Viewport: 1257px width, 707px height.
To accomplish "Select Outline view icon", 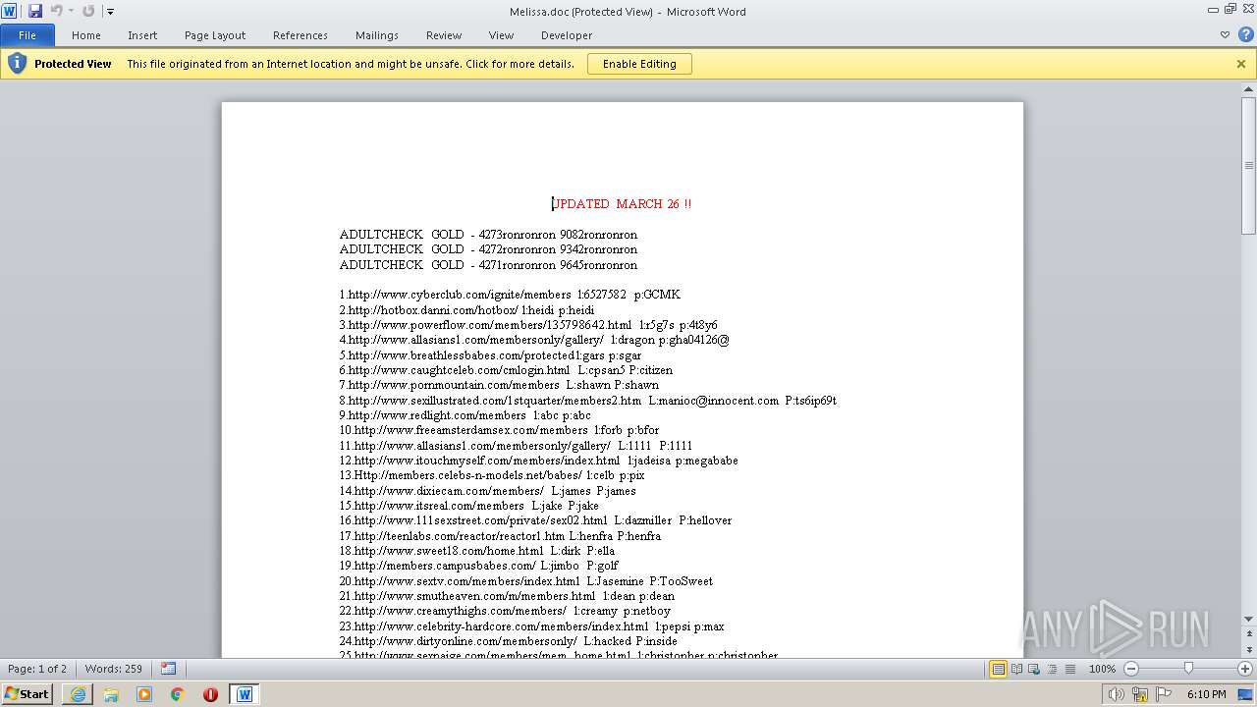I will click(x=1052, y=669).
